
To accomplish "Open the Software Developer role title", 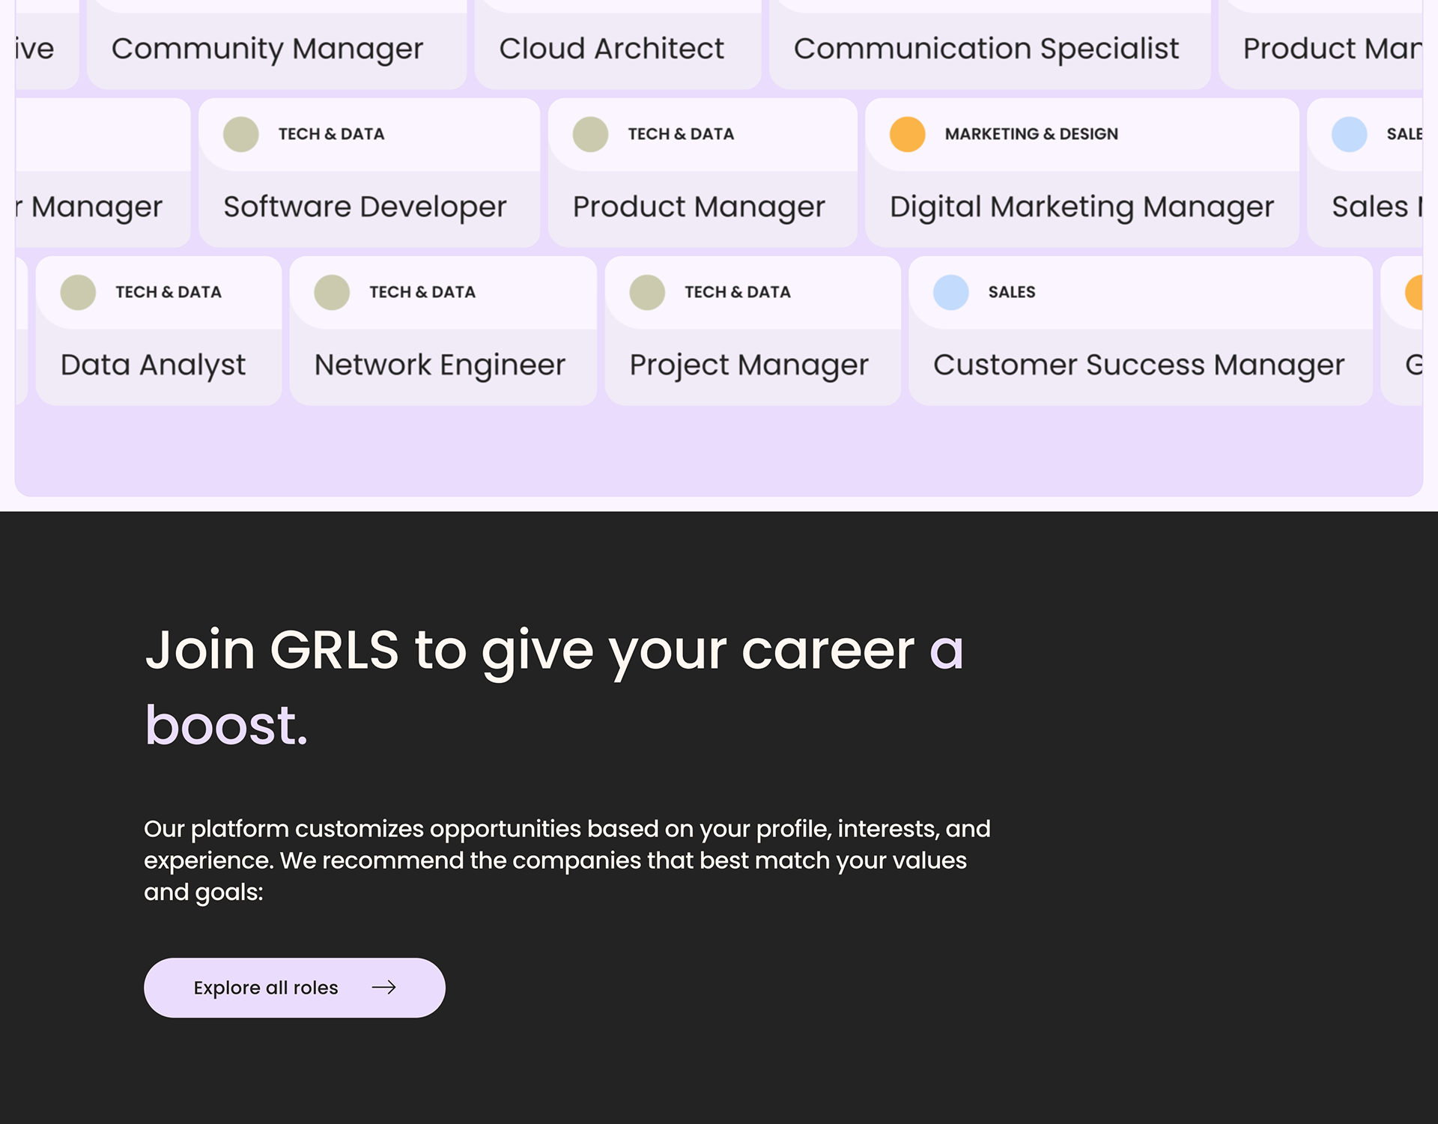I will point(365,207).
